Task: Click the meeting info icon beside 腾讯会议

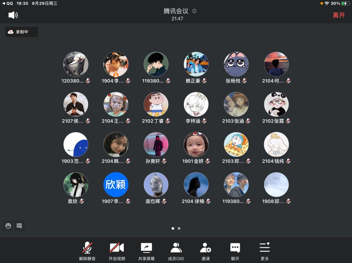Action: (x=194, y=11)
